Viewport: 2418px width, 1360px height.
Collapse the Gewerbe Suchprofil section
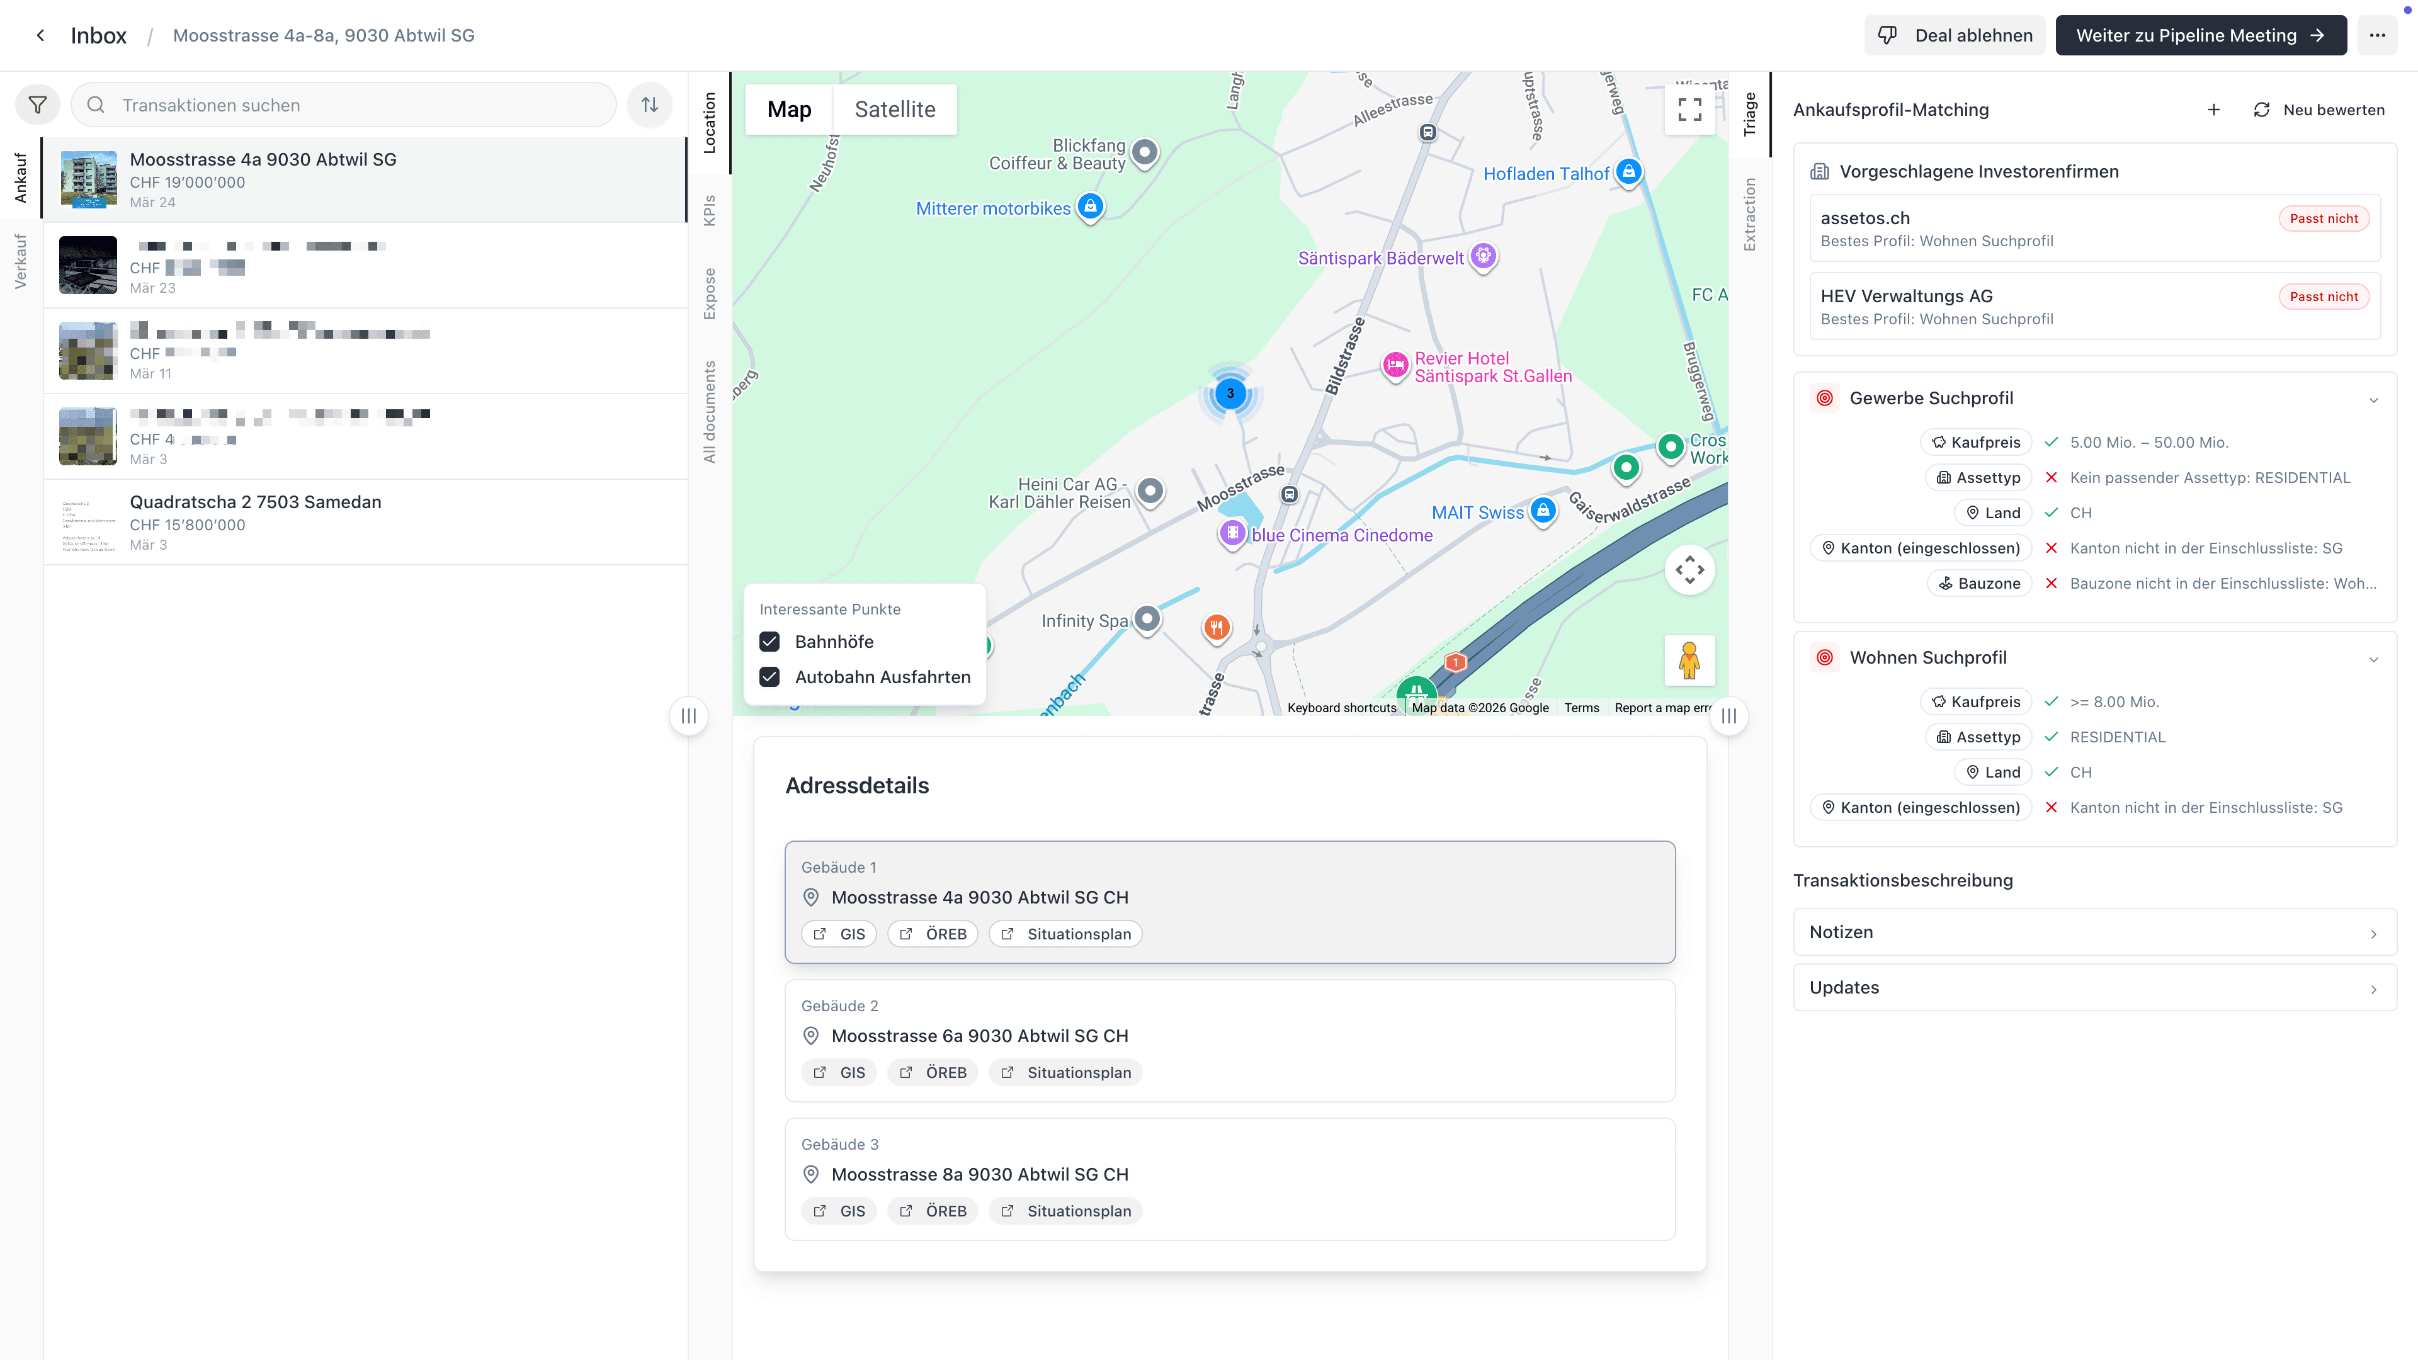(2373, 400)
